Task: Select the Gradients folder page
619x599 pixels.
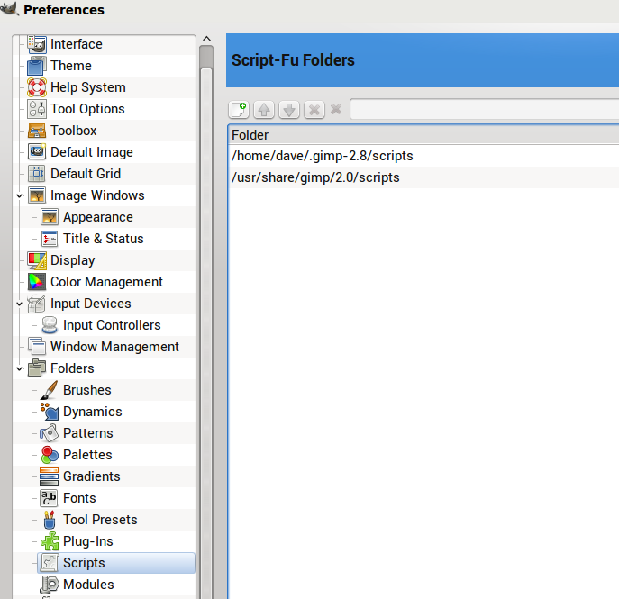Action: pyautogui.click(x=92, y=476)
